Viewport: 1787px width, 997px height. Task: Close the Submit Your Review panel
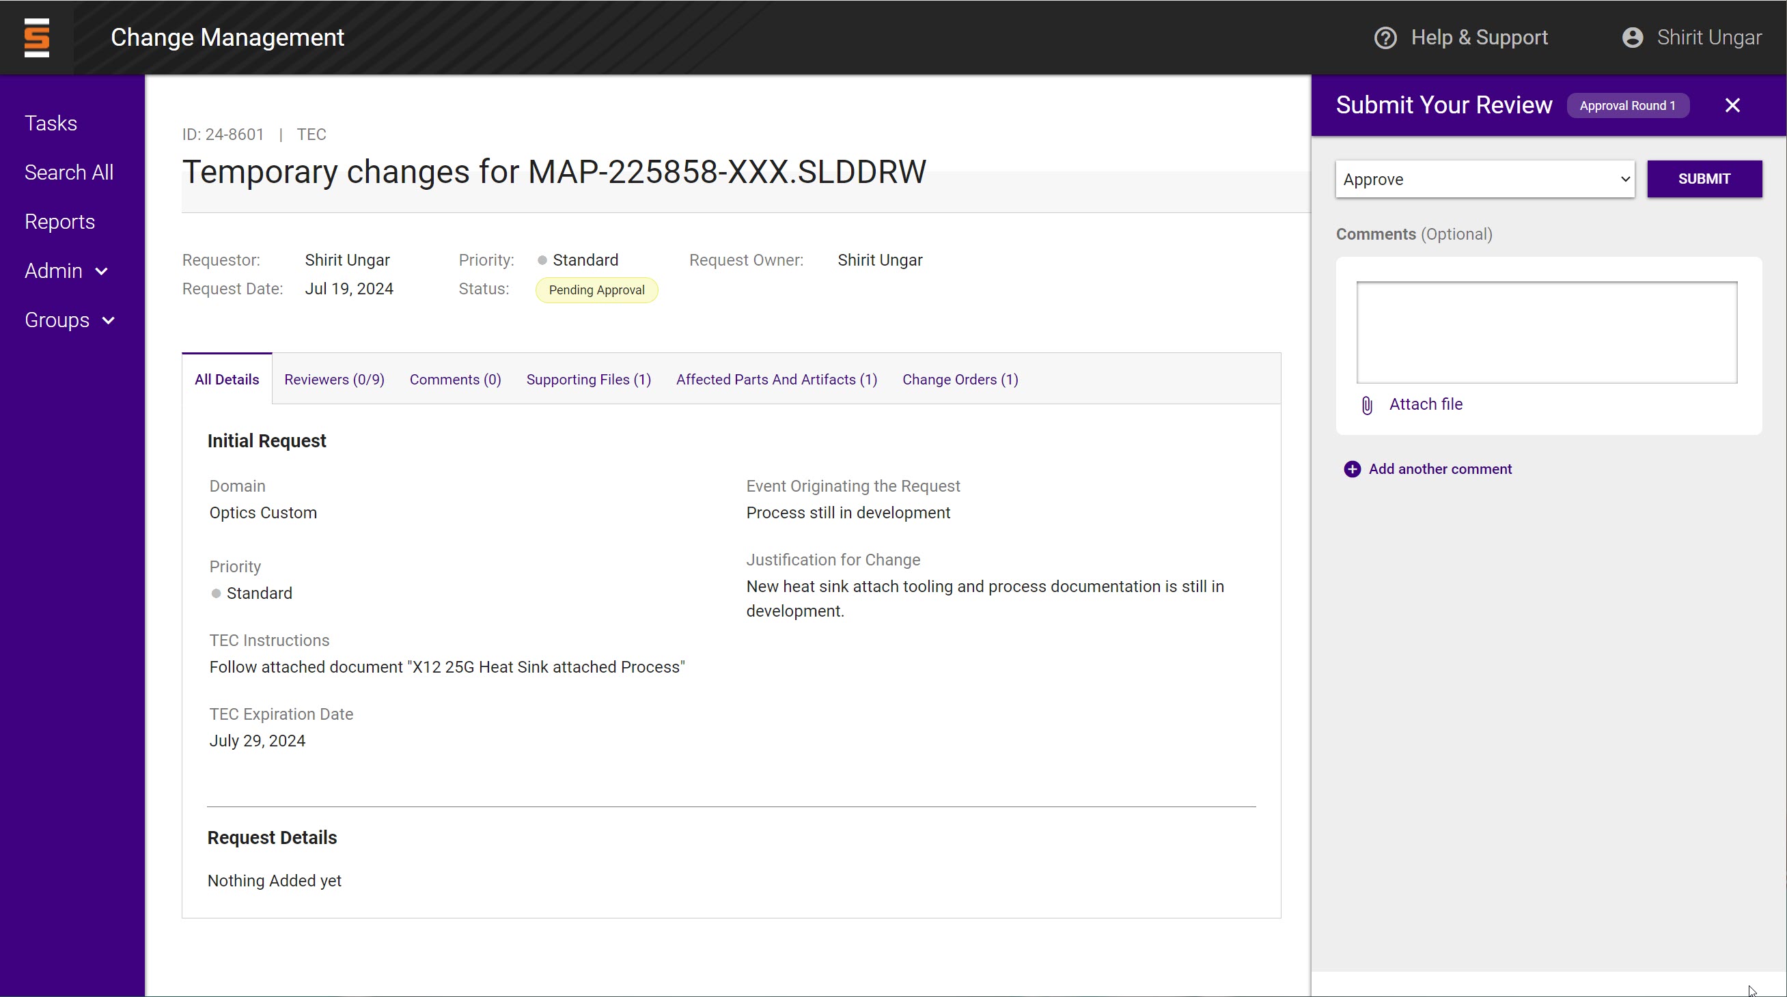[x=1732, y=105]
